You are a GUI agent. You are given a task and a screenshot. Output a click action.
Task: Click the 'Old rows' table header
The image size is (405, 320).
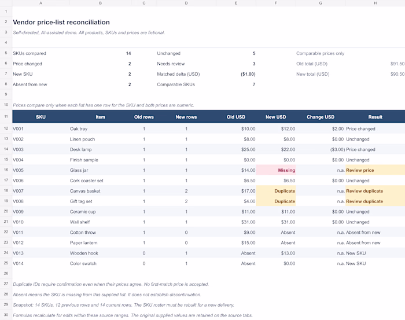tap(144, 117)
